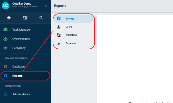Select Surveys report type
Screen dimensions: 173x103
[x=74, y=19]
